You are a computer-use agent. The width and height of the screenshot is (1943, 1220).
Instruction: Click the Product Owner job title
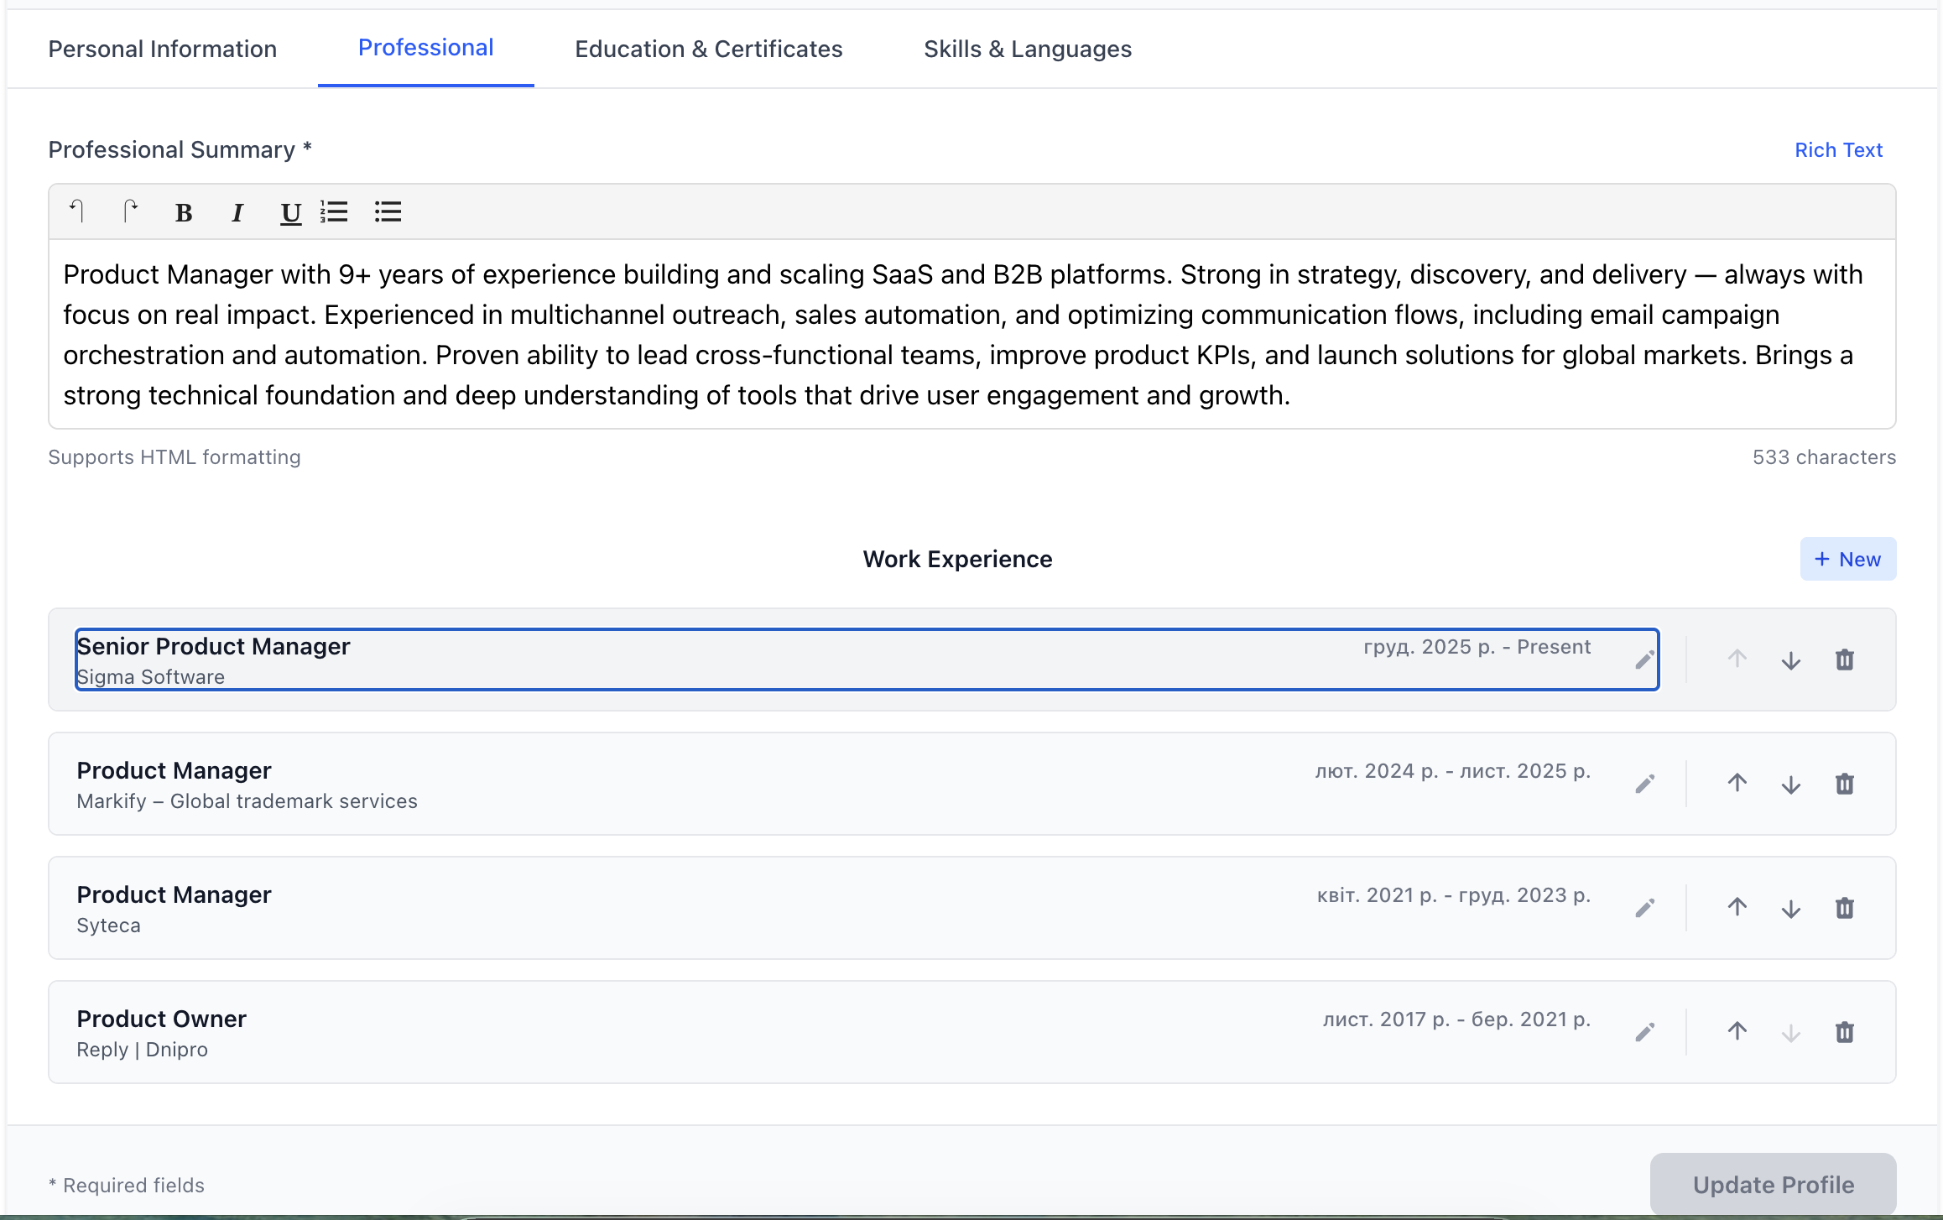[162, 1019]
